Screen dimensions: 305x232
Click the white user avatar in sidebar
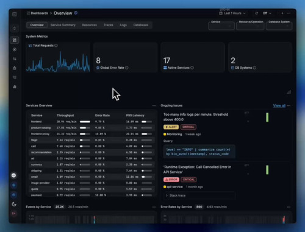[x=14, y=175]
